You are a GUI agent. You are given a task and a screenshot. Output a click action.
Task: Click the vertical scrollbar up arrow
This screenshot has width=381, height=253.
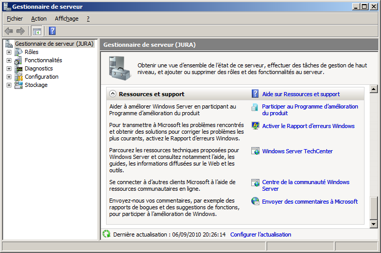point(374,91)
